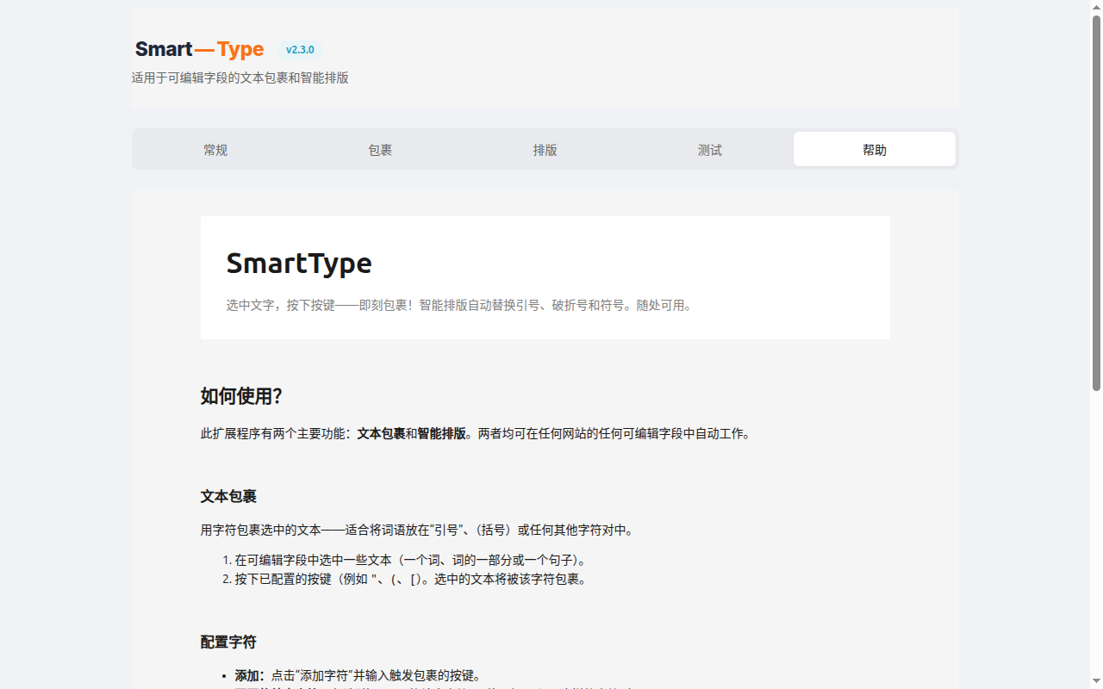Click the 配置字符 section heading

(228, 642)
